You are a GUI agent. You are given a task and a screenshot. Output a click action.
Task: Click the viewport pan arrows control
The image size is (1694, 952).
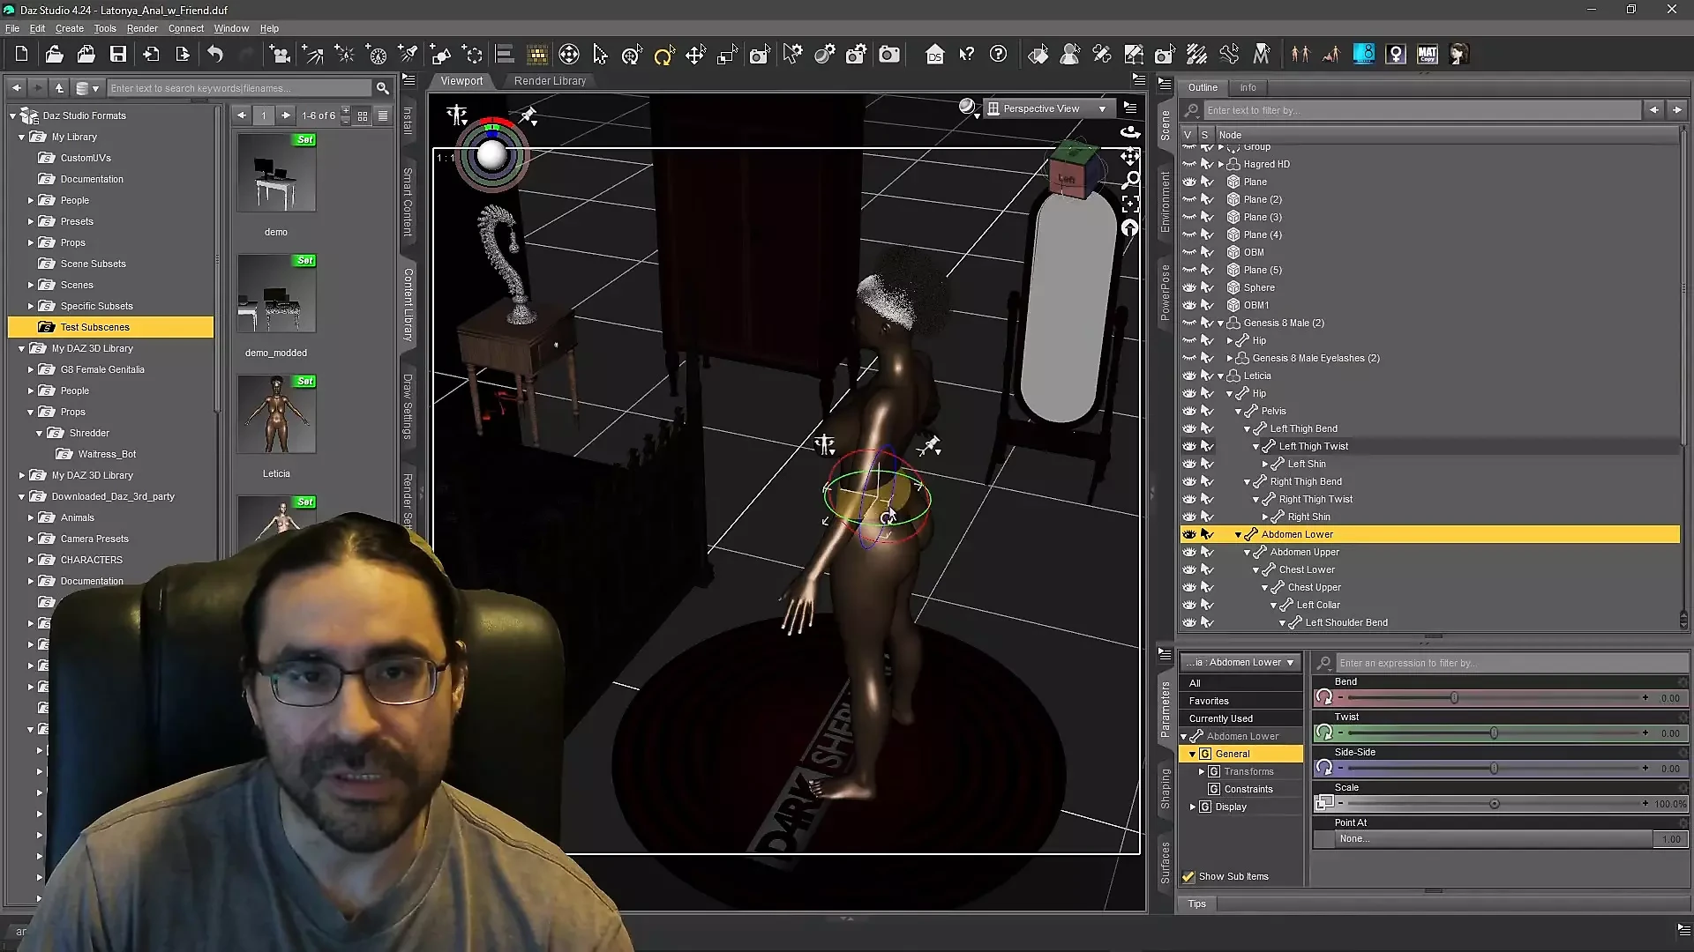(x=1130, y=157)
